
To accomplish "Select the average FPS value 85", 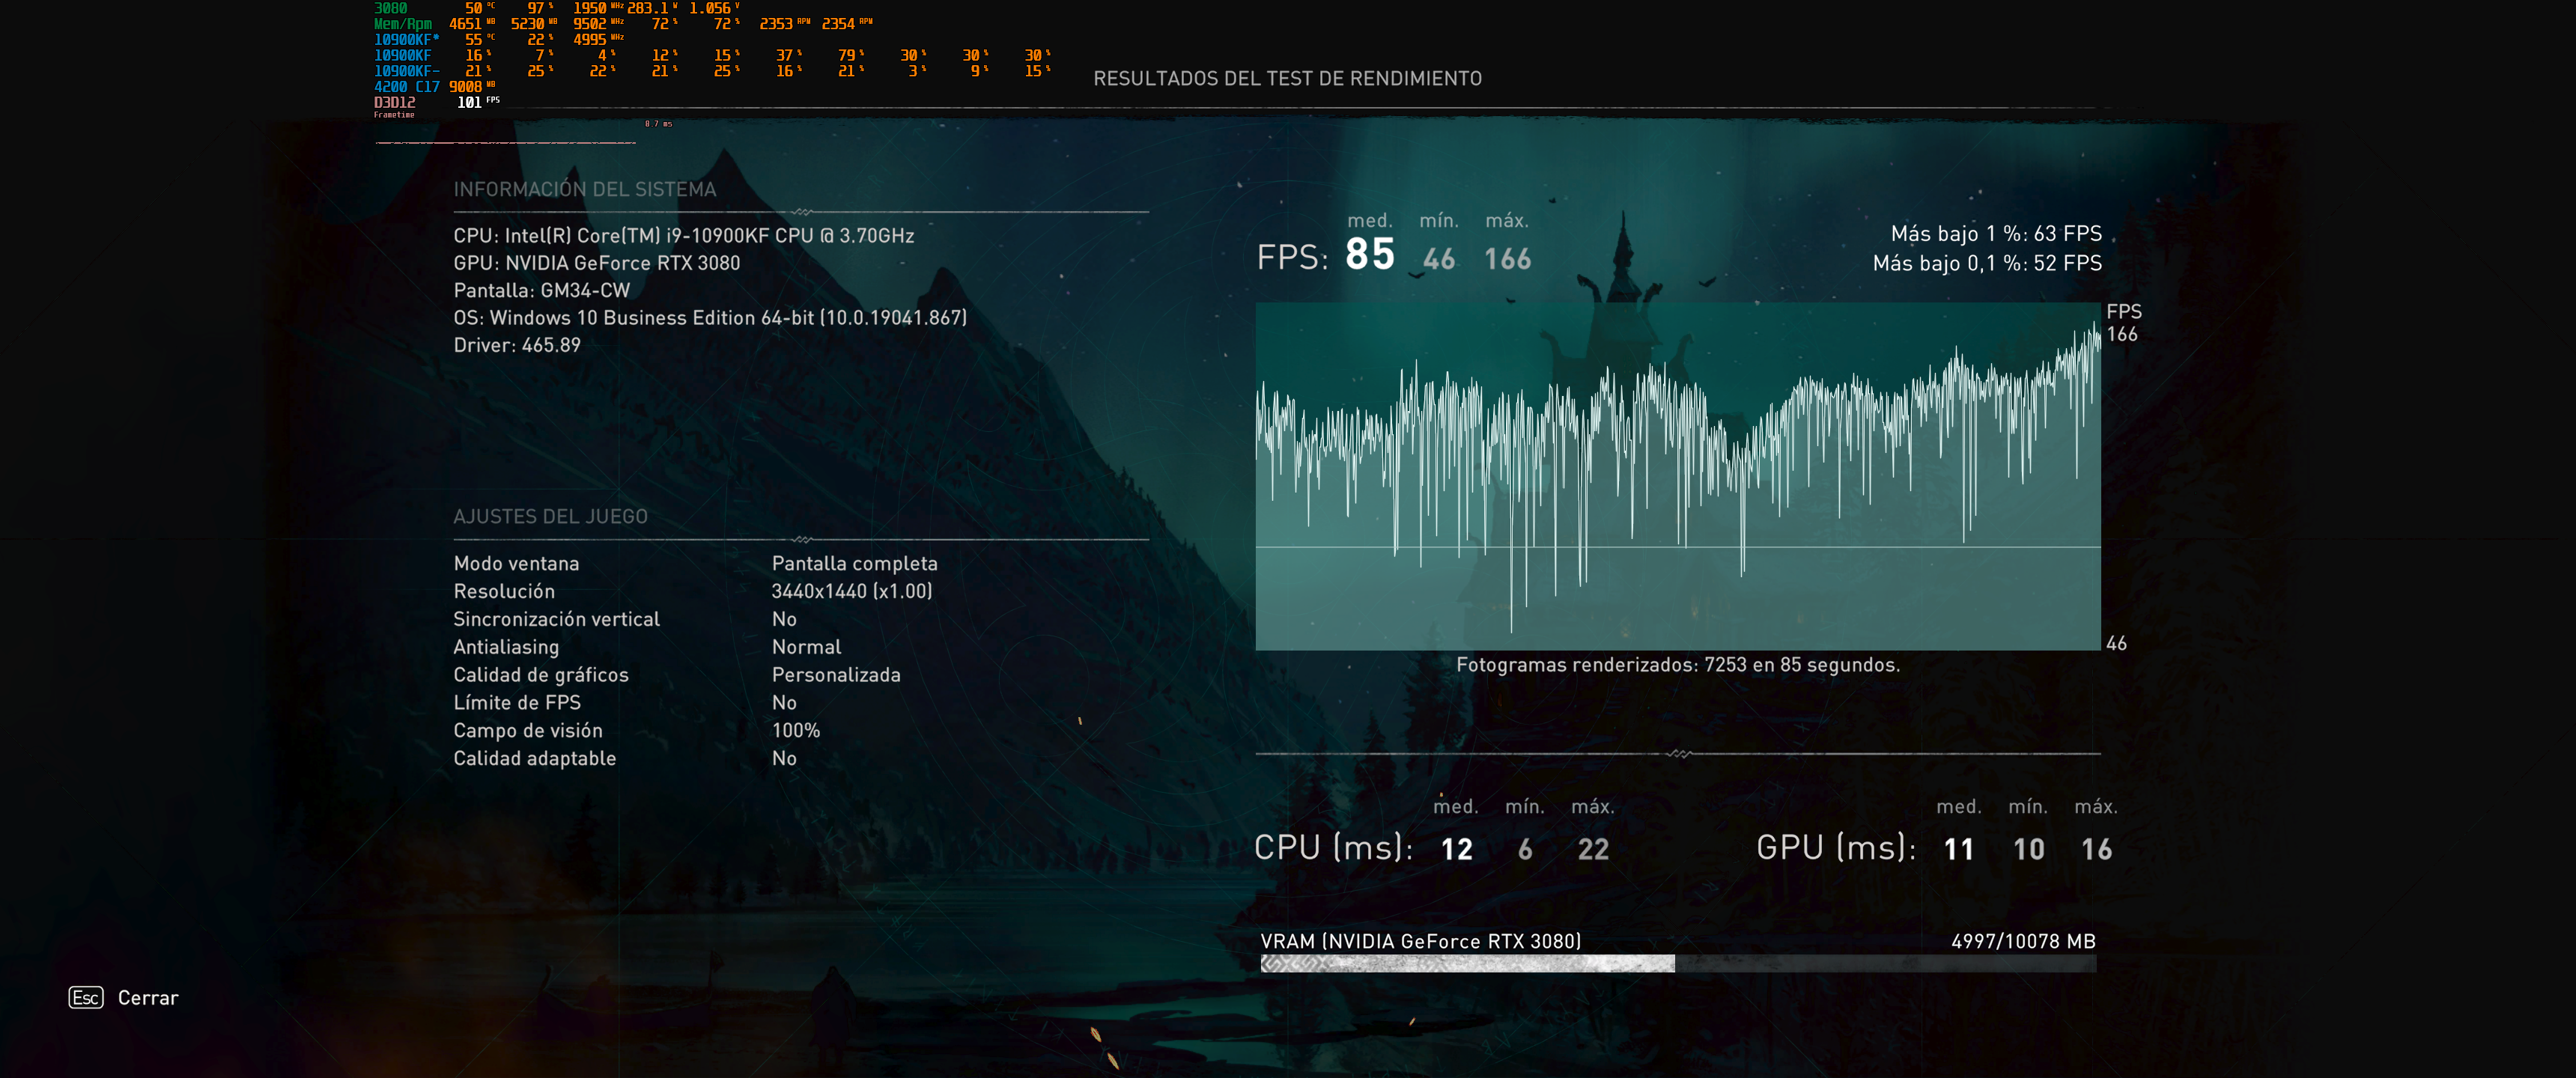I will pyautogui.click(x=1369, y=255).
